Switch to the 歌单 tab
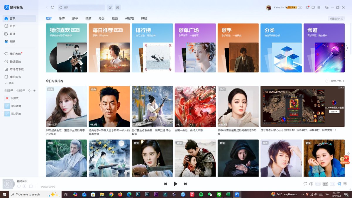 point(75,18)
